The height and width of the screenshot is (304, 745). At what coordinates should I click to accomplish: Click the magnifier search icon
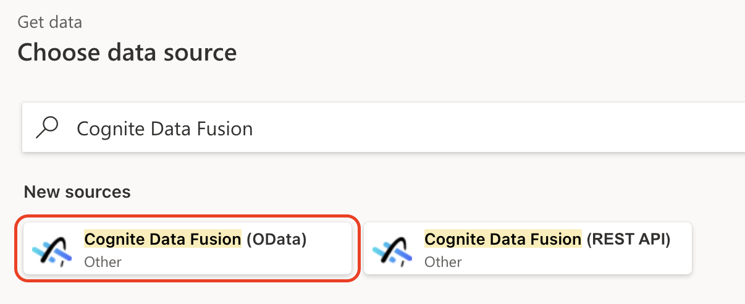click(x=48, y=127)
